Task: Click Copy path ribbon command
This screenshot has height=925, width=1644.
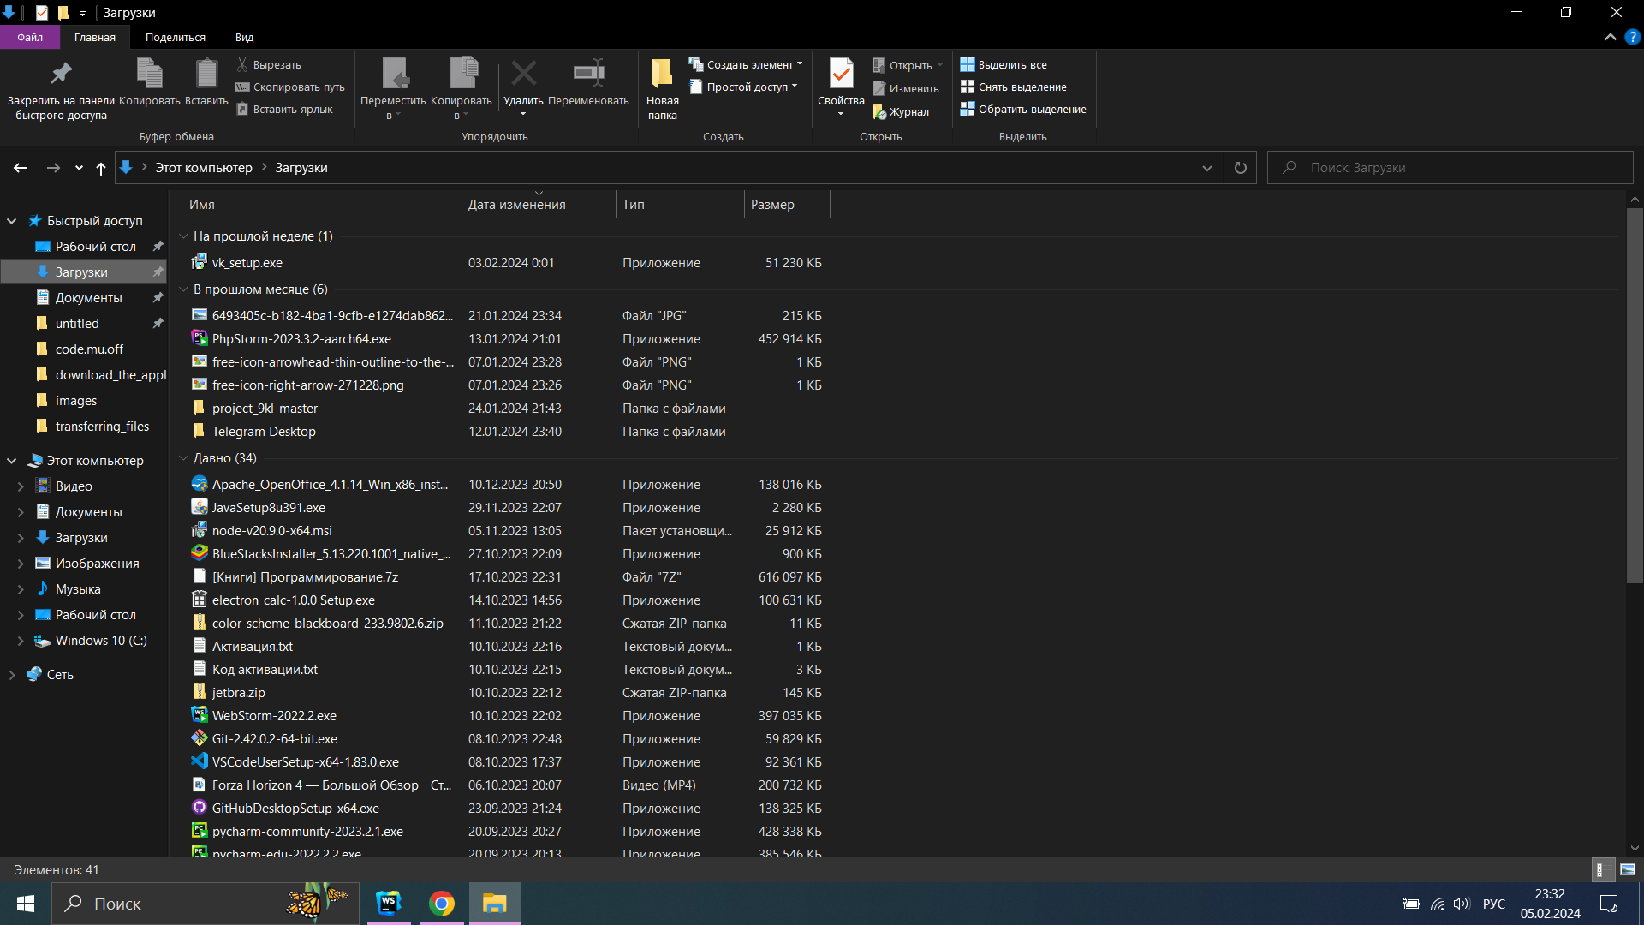Action: click(290, 87)
